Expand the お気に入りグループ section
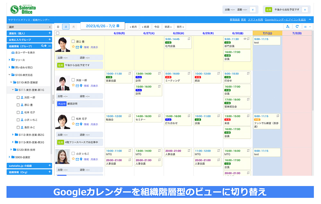This screenshot has width=321, height=204. (49, 39)
